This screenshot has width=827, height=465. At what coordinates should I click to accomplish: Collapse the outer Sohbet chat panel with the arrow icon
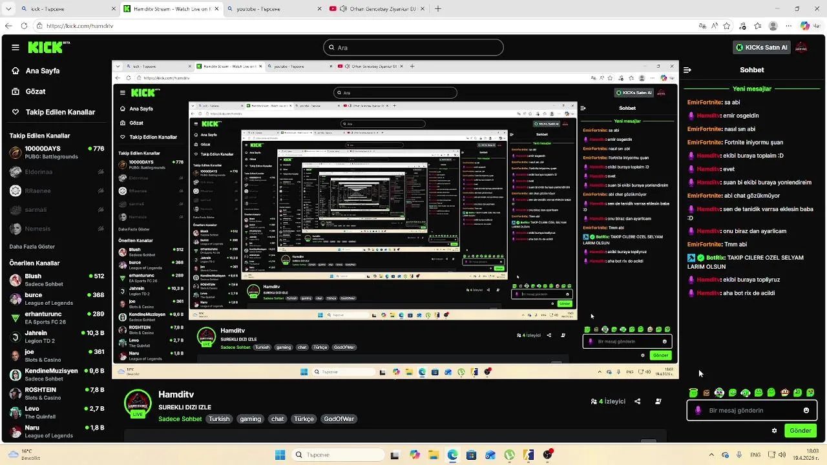point(687,70)
